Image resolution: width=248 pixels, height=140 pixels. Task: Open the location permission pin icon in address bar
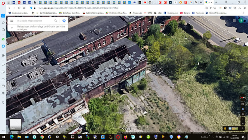(31, 8)
